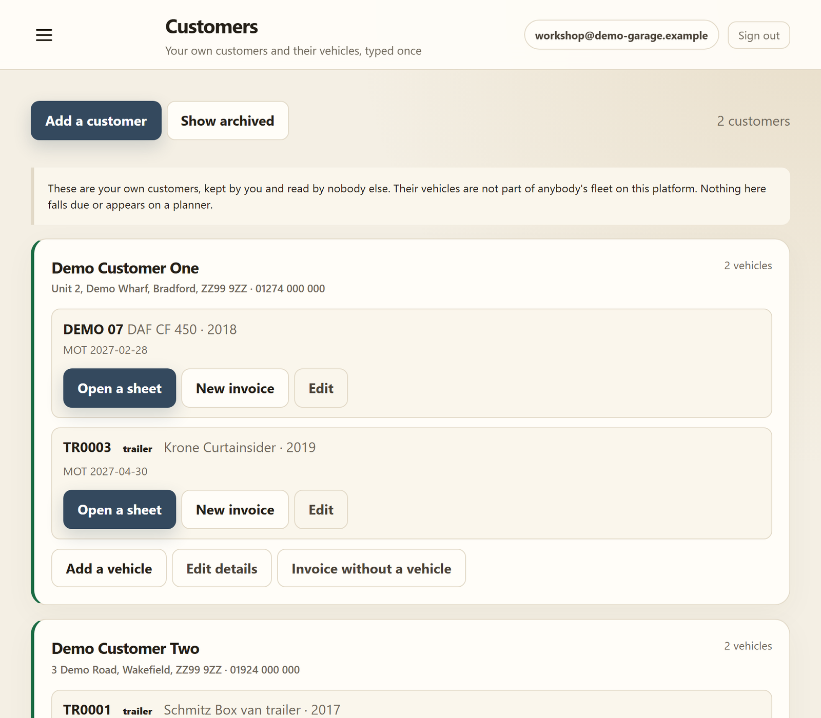Click the Customers page title
Screen dimensions: 821x718
pos(211,27)
